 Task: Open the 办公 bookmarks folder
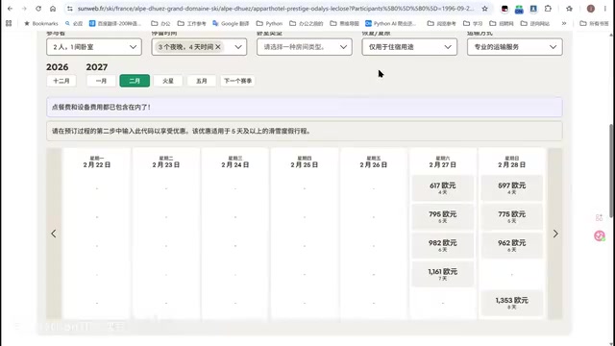(x=160, y=23)
